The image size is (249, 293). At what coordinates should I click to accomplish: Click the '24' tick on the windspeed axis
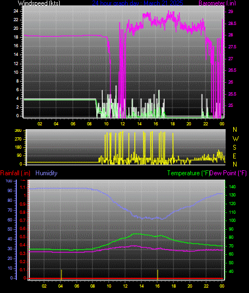(16, 11)
